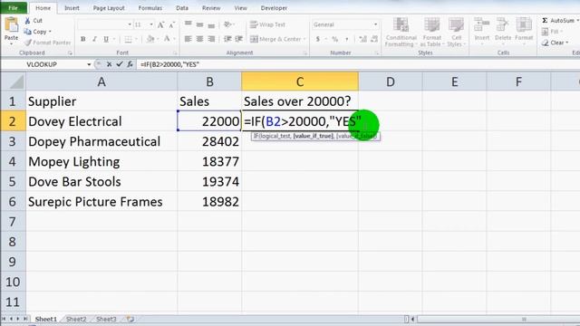The height and width of the screenshot is (326, 580).
Task: Select the Format Painter brush
Action: coord(28,43)
